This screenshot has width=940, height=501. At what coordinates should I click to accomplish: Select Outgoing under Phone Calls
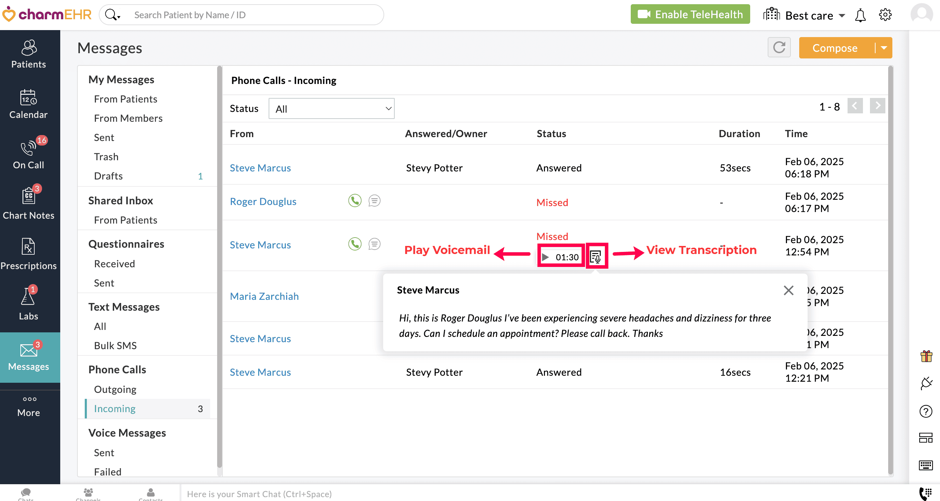[115, 389]
